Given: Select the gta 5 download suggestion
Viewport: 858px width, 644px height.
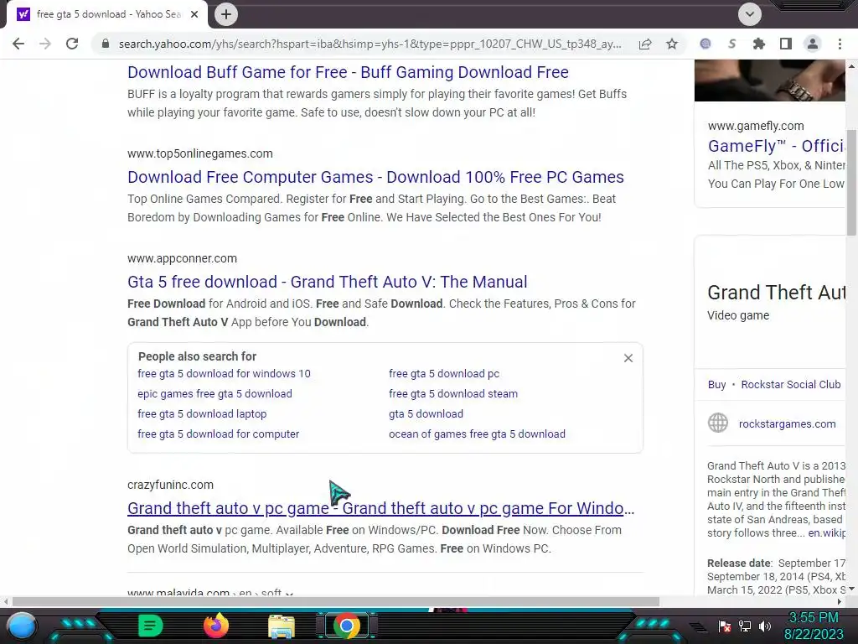Looking at the screenshot, I should click(426, 414).
